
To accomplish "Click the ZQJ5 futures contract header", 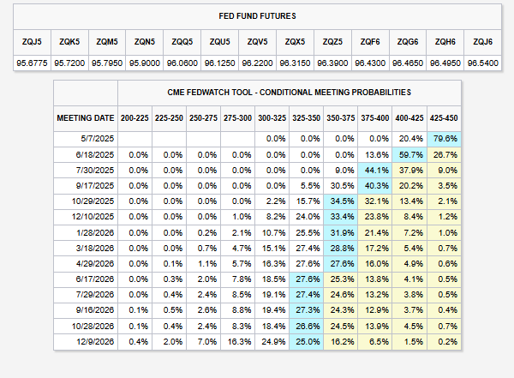I will click(32, 42).
